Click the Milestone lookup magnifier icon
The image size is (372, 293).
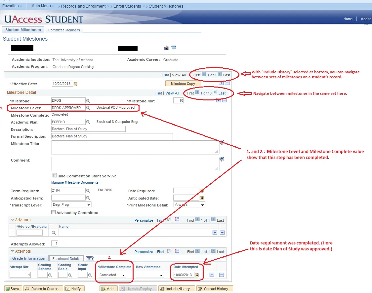88,101
